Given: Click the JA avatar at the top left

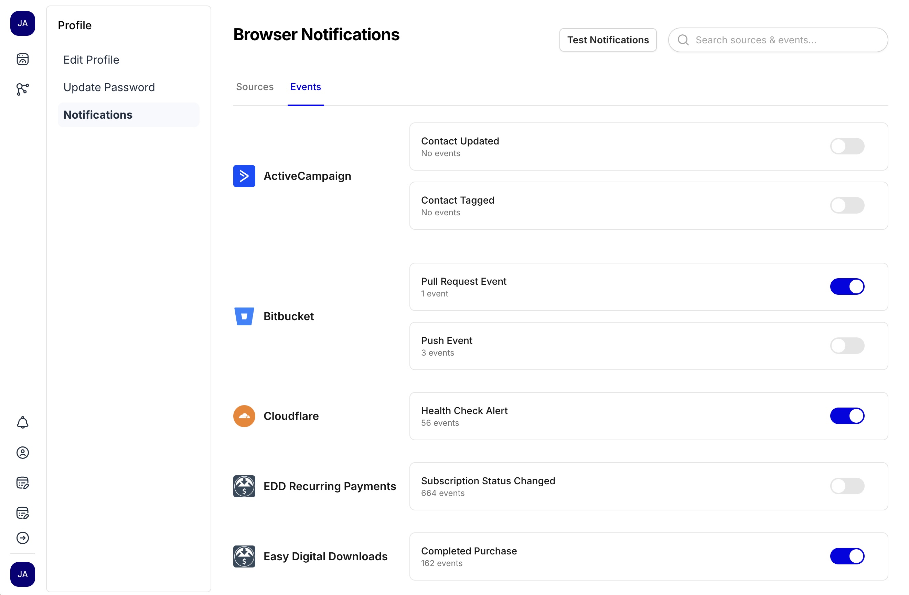Looking at the screenshot, I should pos(22,23).
